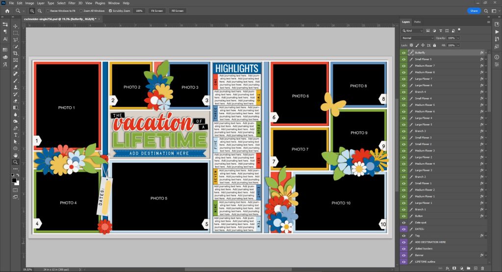Select the Move tool

click(16, 26)
